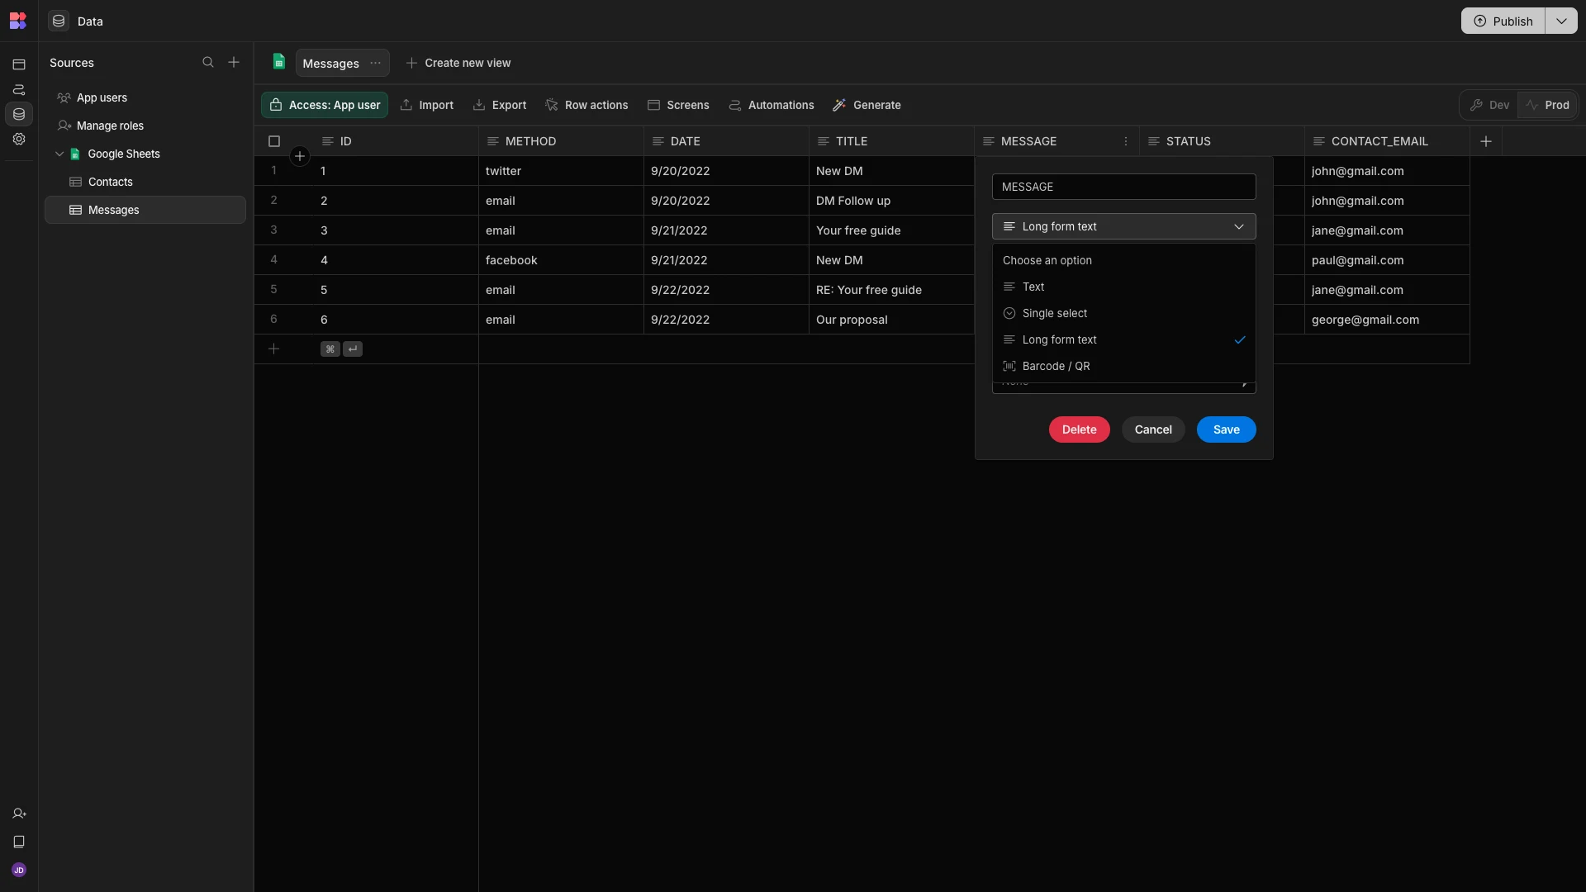The height and width of the screenshot is (892, 1586).
Task: Open the Data section in left rail
Action: (19, 114)
